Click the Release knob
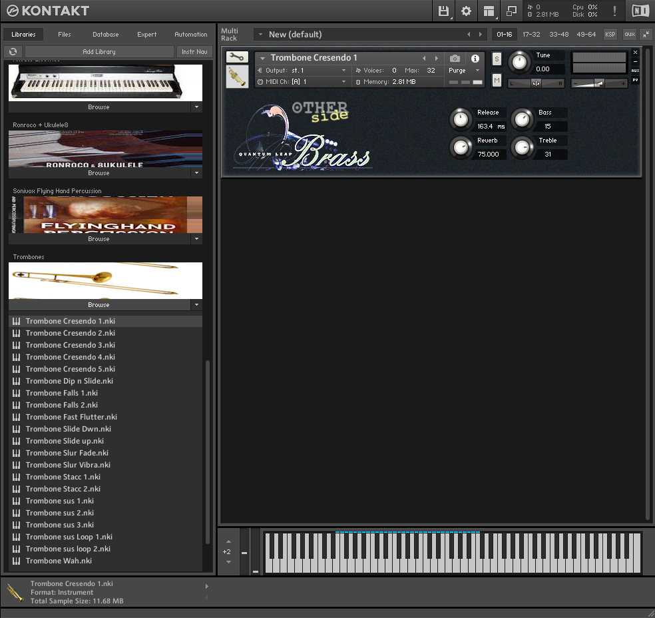The image size is (655, 618). click(x=461, y=119)
